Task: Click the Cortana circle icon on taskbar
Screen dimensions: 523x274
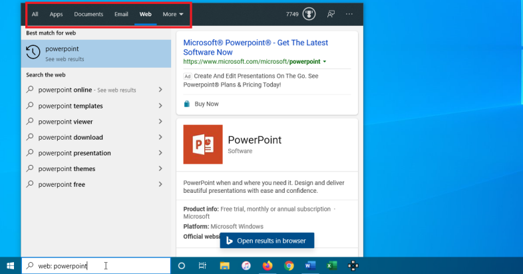Action: [182, 265]
